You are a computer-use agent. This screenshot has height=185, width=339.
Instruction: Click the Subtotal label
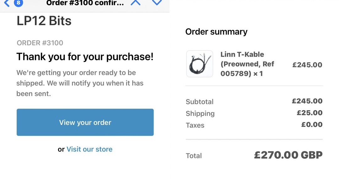[200, 102]
